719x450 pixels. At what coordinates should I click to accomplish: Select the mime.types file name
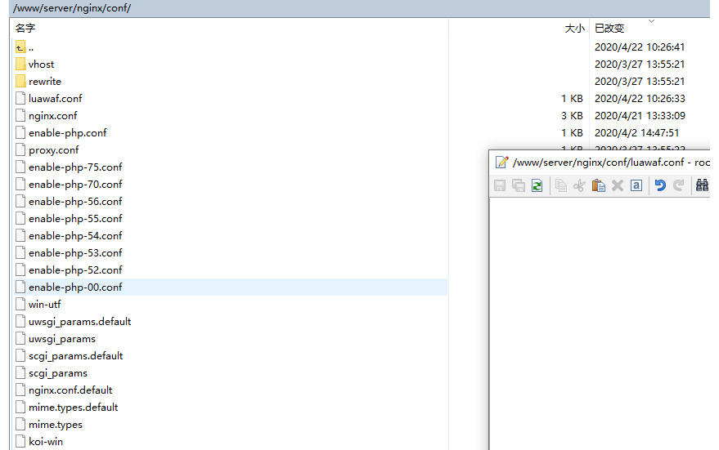[x=56, y=425]
